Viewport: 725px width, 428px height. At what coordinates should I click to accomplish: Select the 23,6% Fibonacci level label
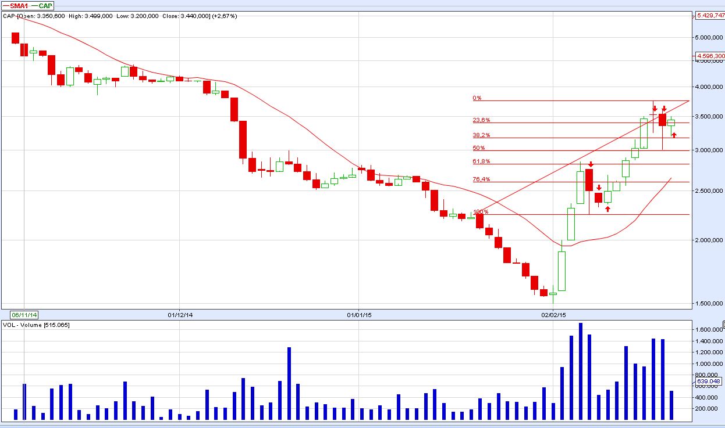pyautogui.click(x=481, y=120)
